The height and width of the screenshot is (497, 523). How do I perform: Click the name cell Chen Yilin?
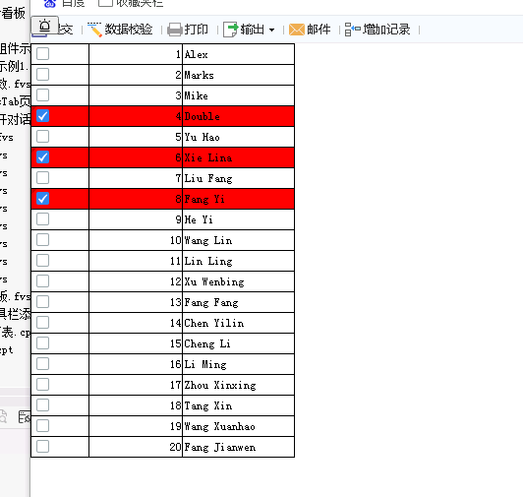coord(238,323)
